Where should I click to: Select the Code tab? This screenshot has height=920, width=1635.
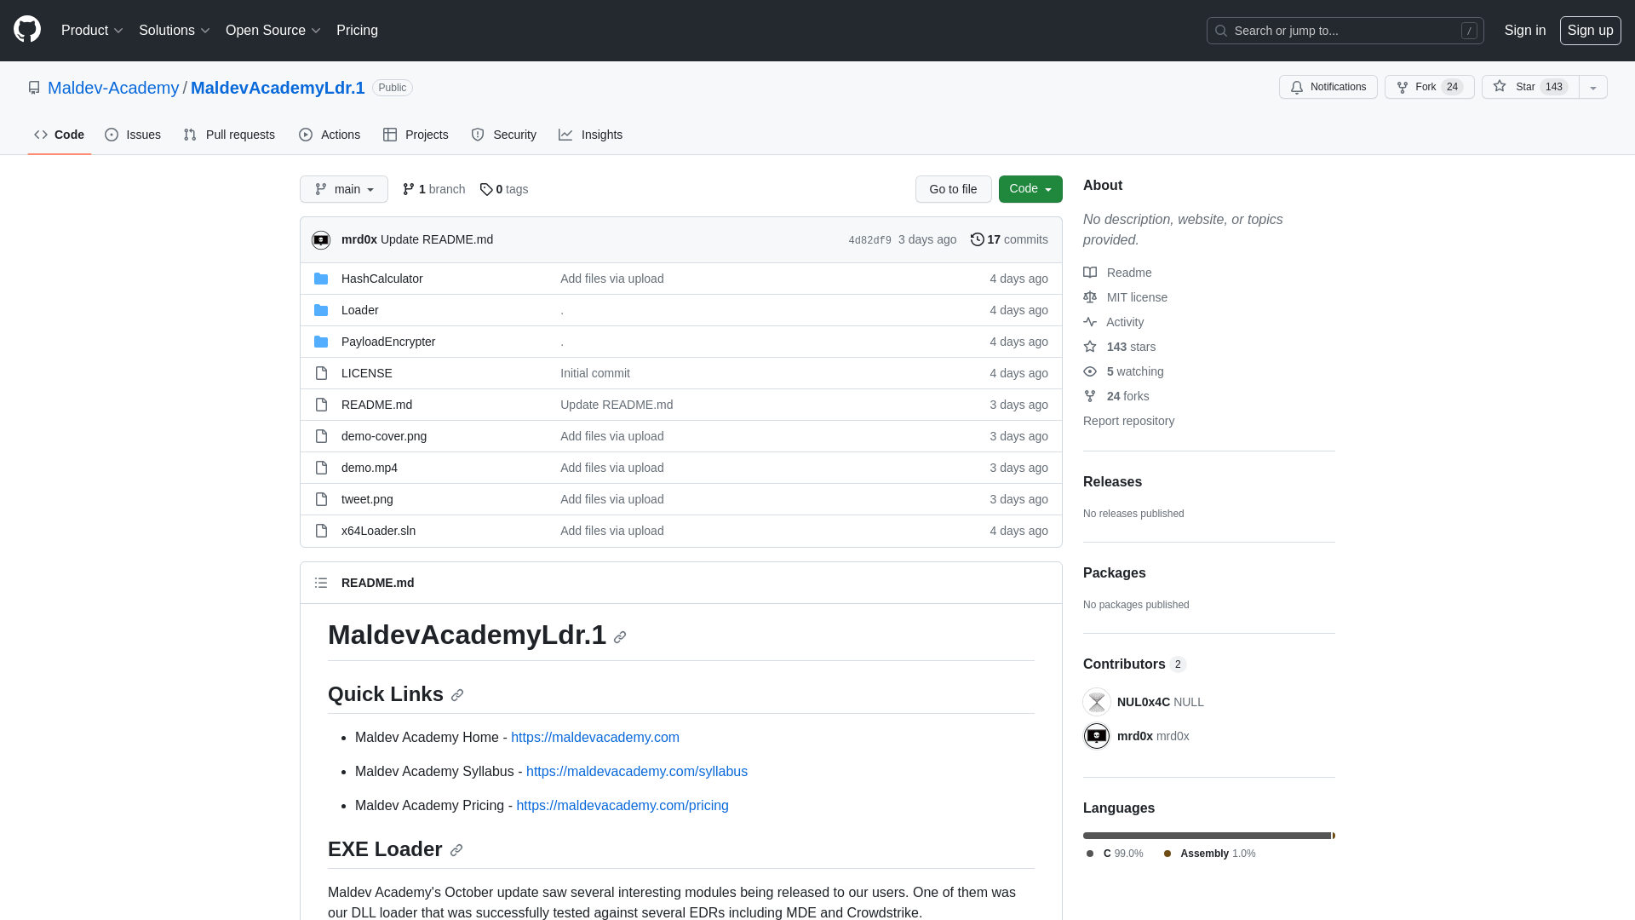click(60, 134)
